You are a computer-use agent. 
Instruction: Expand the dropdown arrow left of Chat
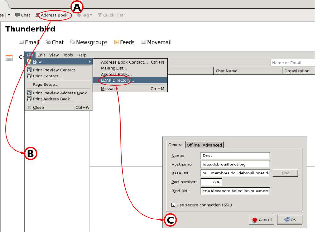(x=9, y=15)
